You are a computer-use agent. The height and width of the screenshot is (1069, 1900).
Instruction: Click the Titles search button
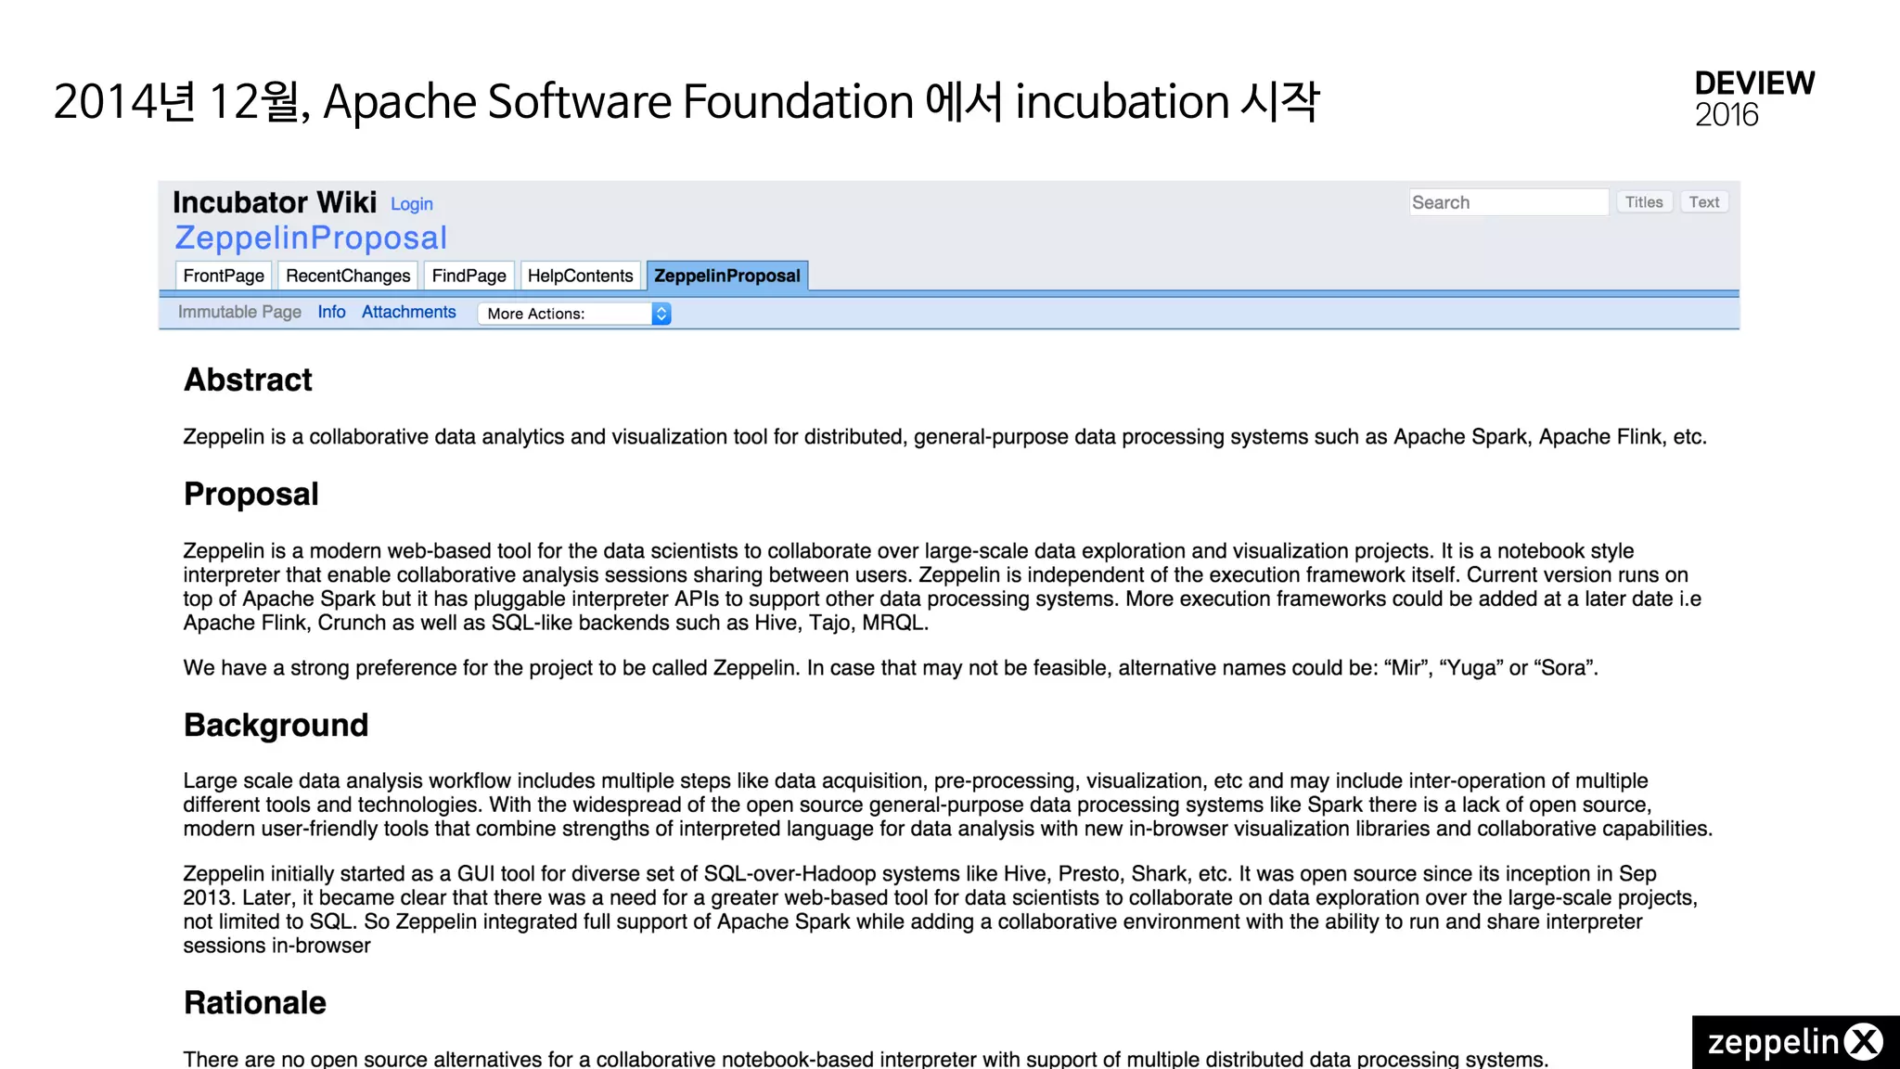[1644, 202]
